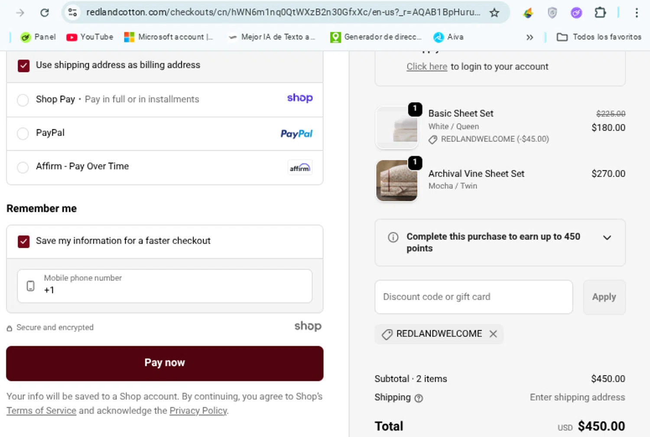650x437 pixels.
Task: Open the purple circular extension icon
Action: [x=576, y=13]
